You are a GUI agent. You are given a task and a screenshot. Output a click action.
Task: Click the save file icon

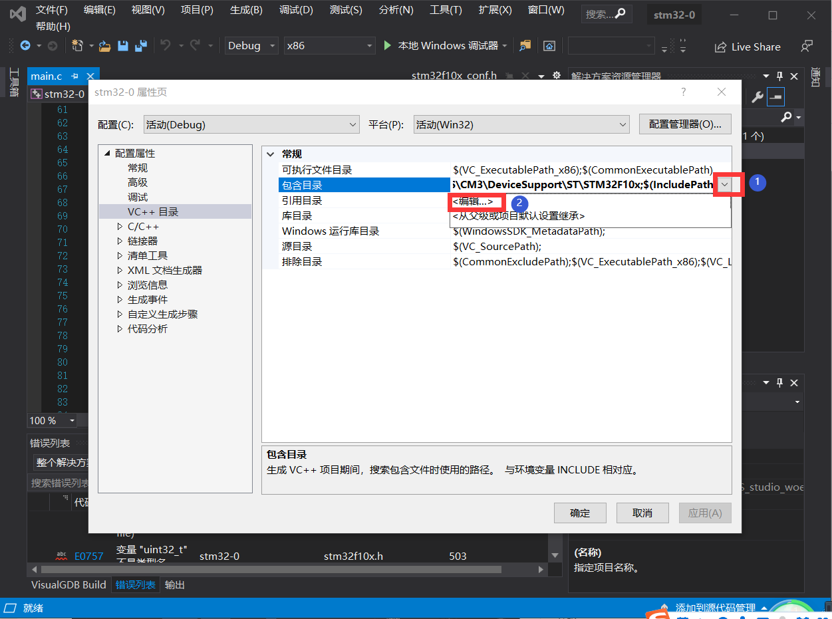pos(122,46)
